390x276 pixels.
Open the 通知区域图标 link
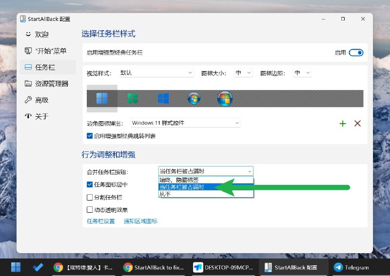140,221
